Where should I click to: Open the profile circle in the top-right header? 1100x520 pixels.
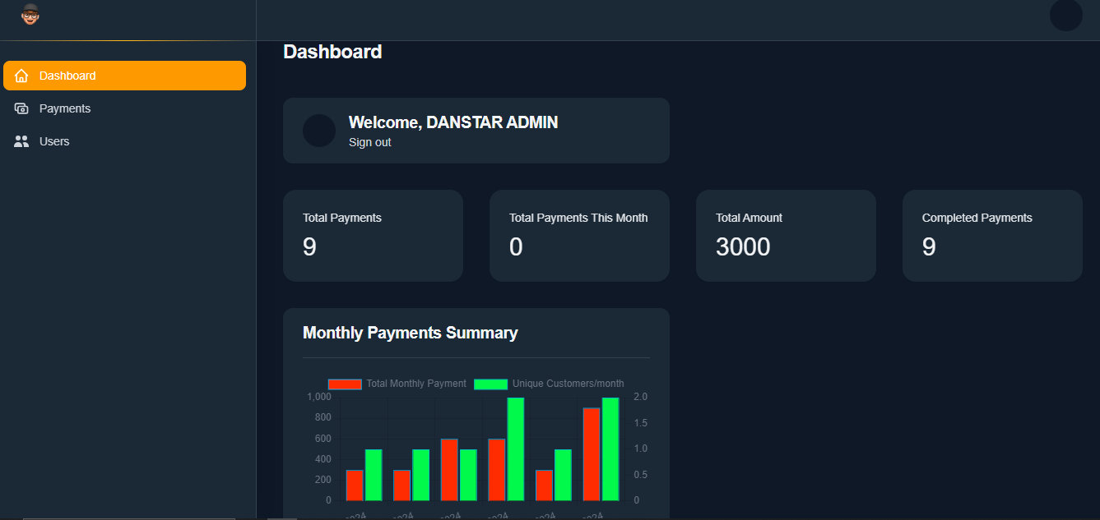pos(1065,15)
